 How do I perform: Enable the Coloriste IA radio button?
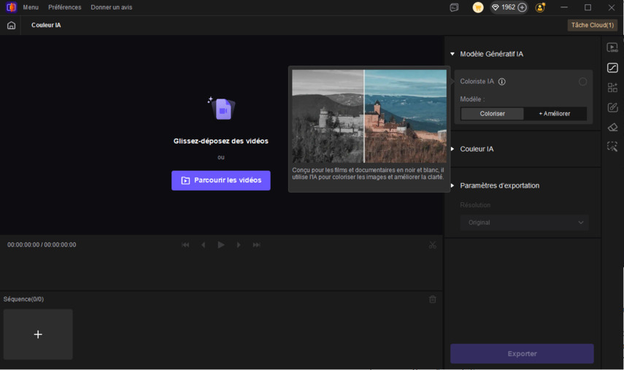click(582, 82)
